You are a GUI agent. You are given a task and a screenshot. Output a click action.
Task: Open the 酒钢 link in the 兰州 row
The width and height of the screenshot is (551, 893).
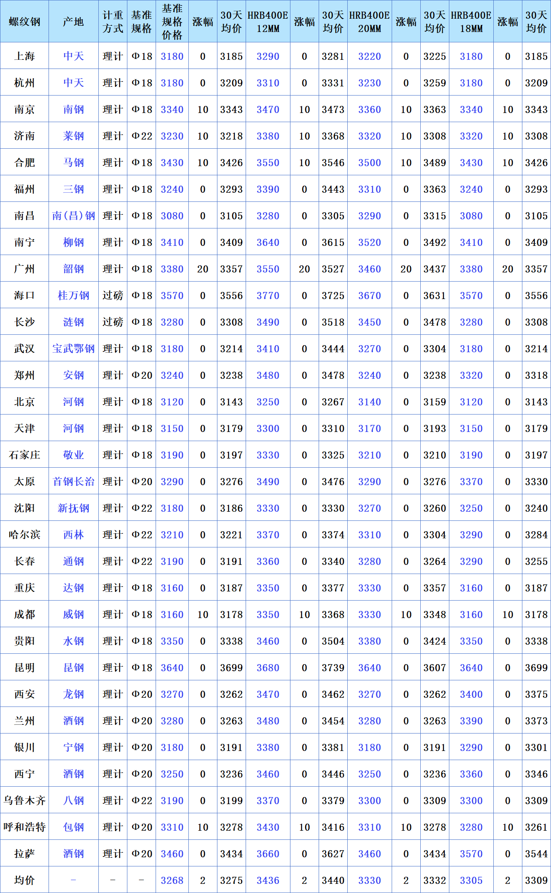pos(73,721)
